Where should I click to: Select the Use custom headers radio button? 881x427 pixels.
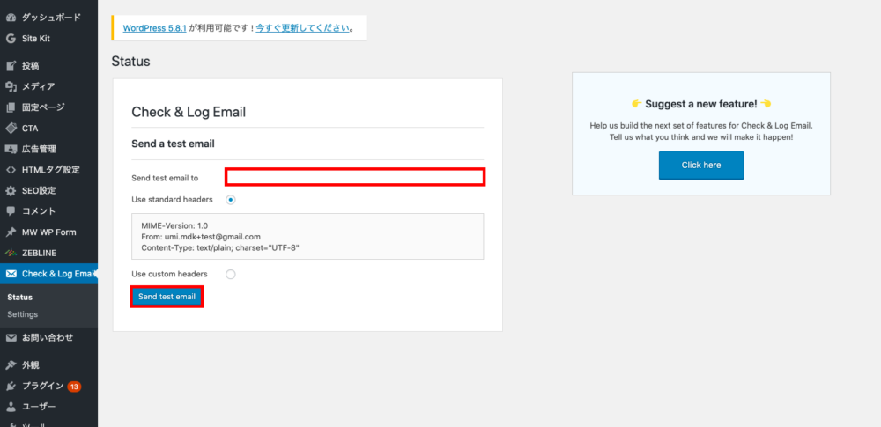click(231, 275)
